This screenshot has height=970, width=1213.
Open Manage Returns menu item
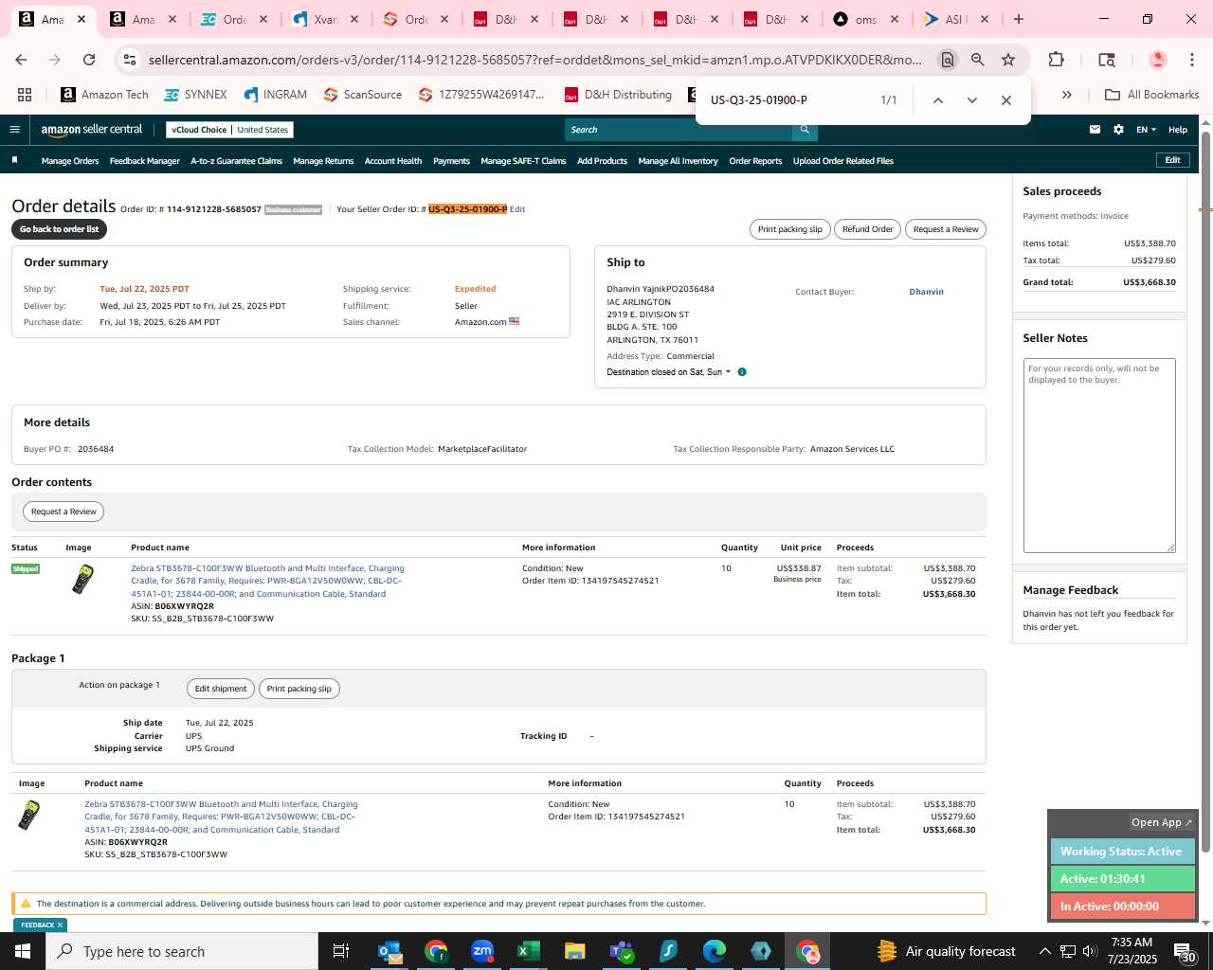323,161
